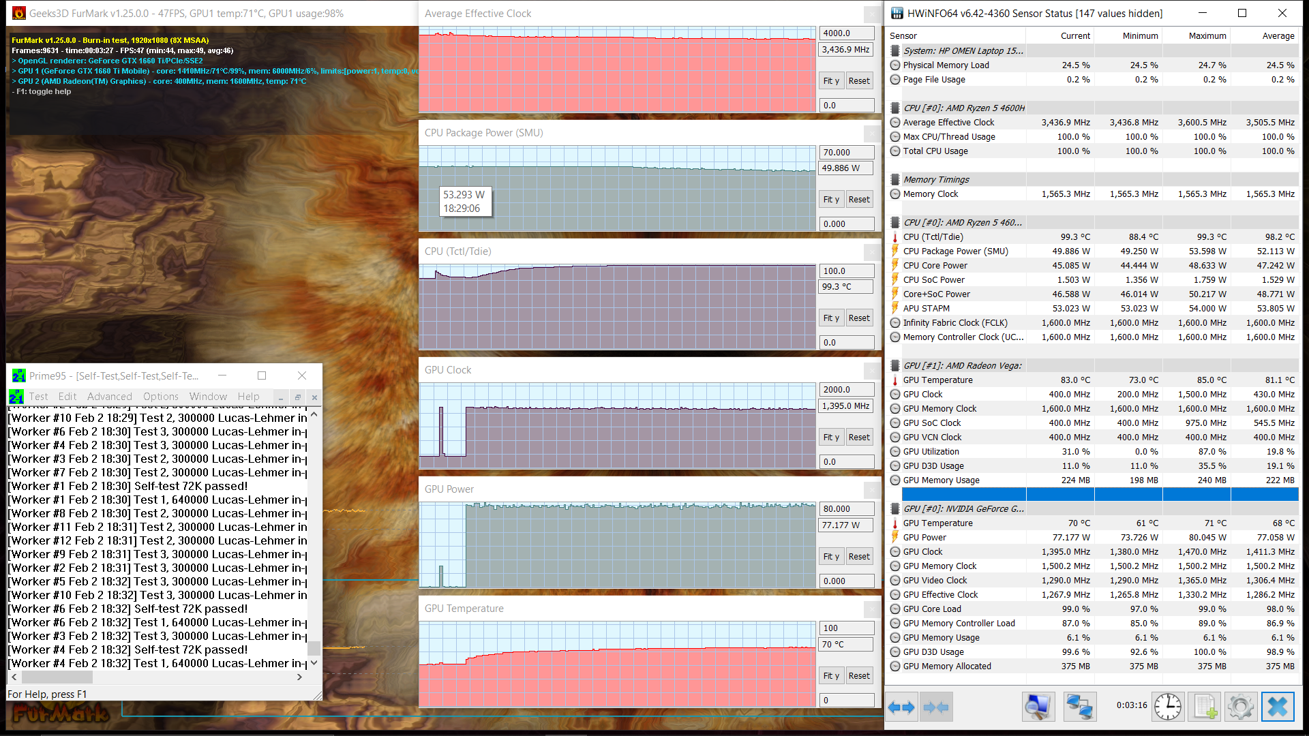Click Fit y on Average Effective Clock graph
This screenshot has width=1309, height=736.
point(831,80)
